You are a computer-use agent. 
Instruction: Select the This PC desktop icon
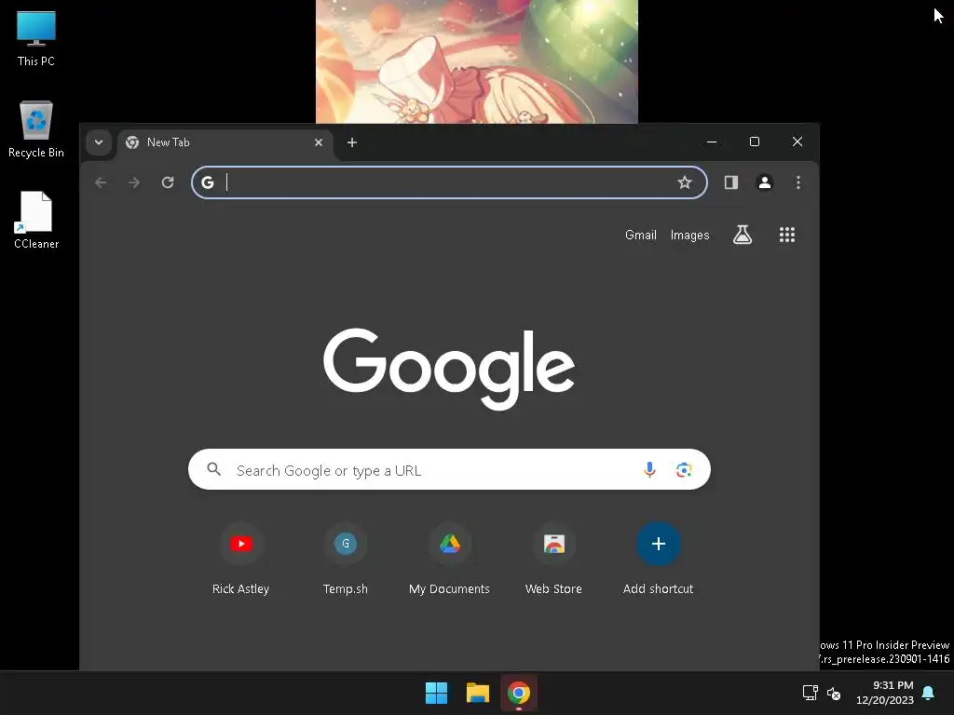coord(36,38)
